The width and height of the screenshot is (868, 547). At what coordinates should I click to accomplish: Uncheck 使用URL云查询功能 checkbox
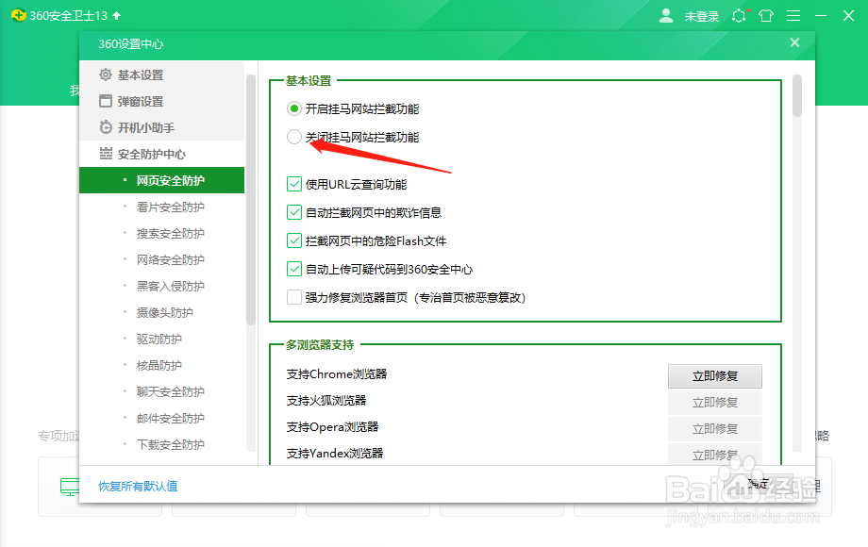click(x=294, y=184)
